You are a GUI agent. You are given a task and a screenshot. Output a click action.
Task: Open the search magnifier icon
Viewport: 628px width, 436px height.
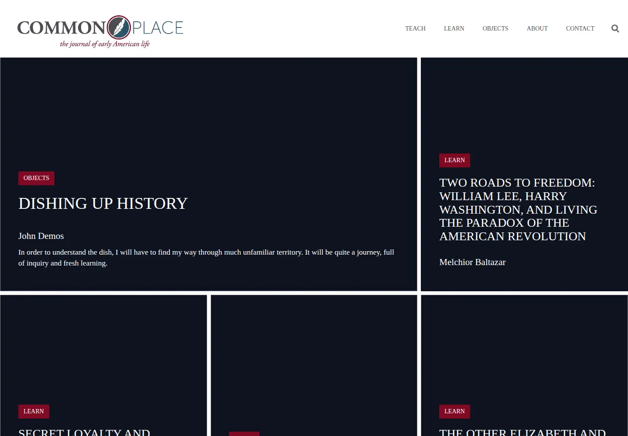coord(615,28)
